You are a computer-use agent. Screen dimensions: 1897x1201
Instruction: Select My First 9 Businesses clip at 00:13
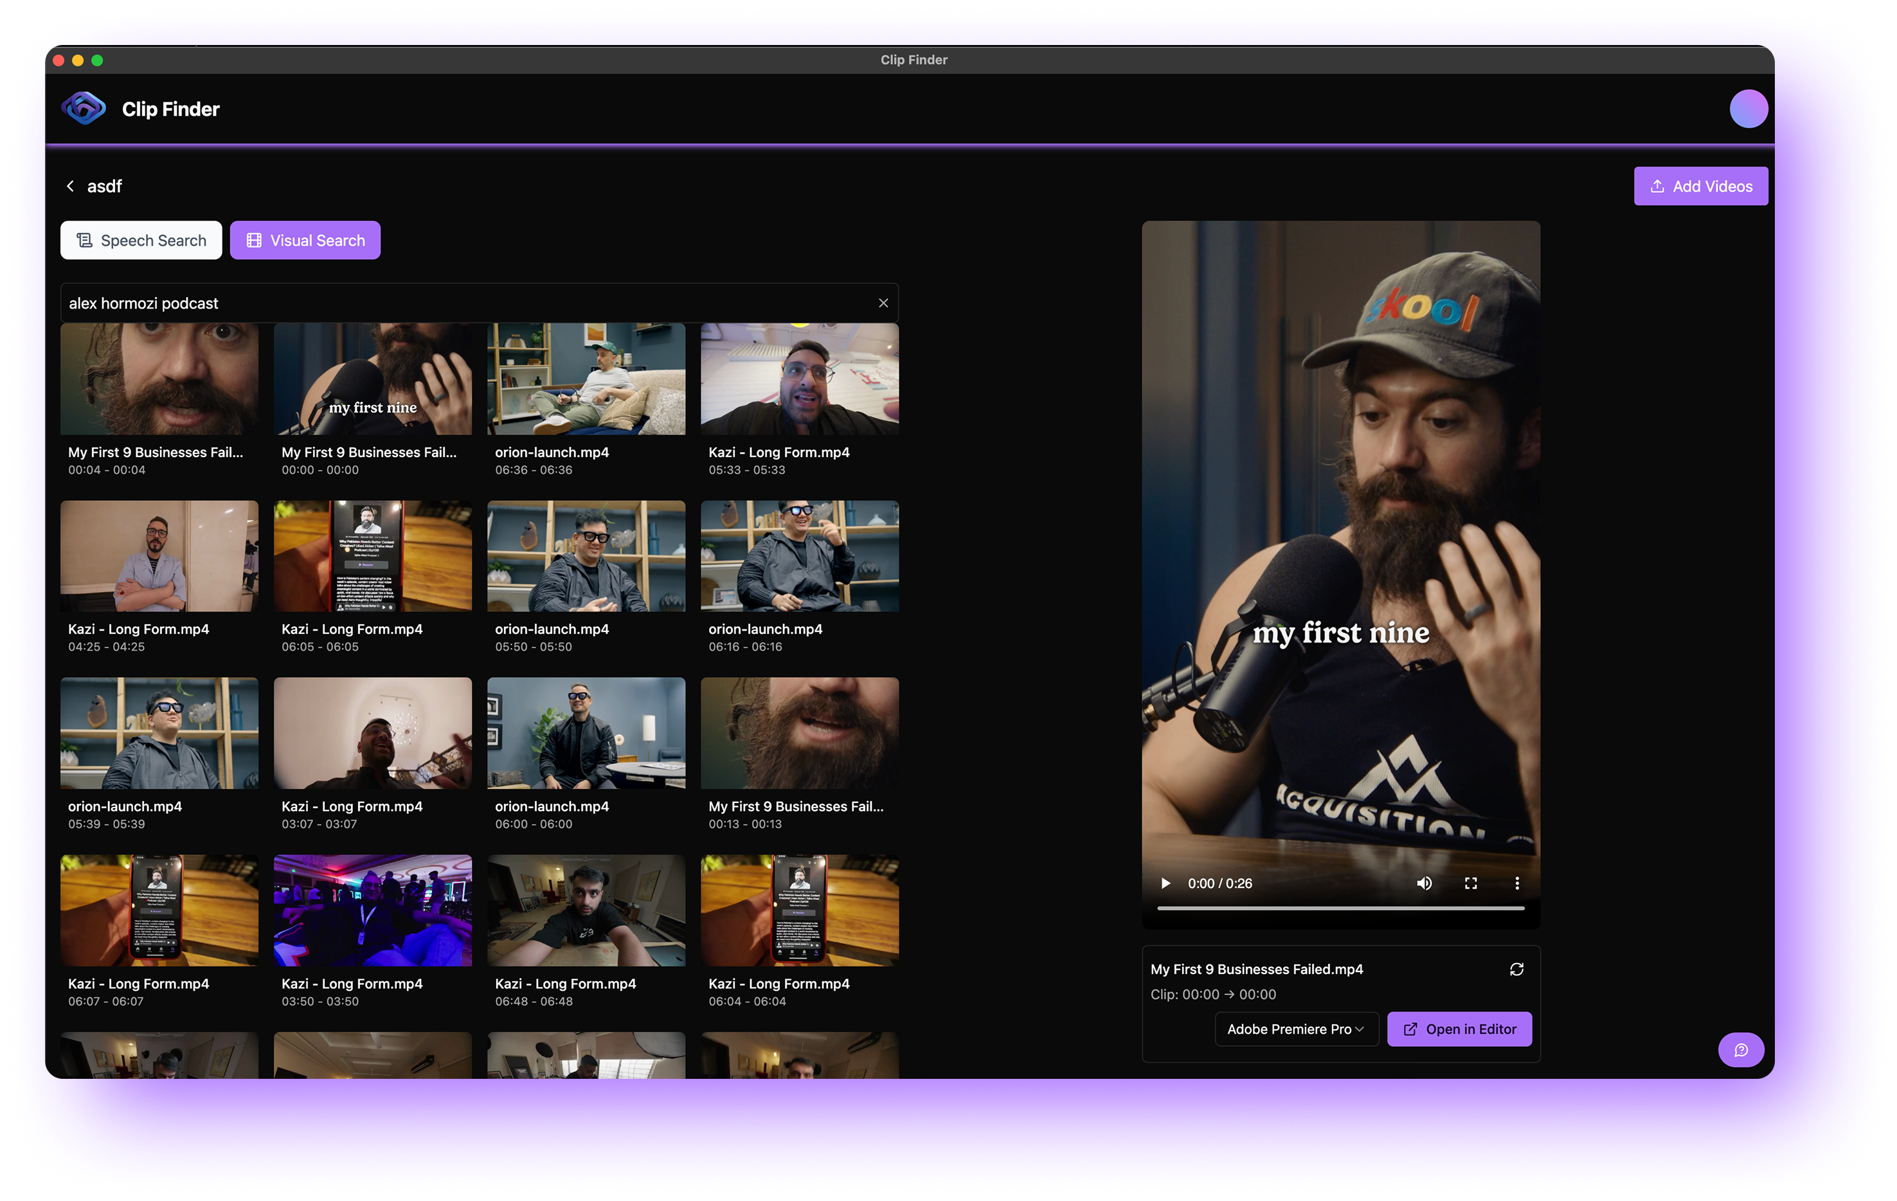pyautogui.click(x=799, y=734)
